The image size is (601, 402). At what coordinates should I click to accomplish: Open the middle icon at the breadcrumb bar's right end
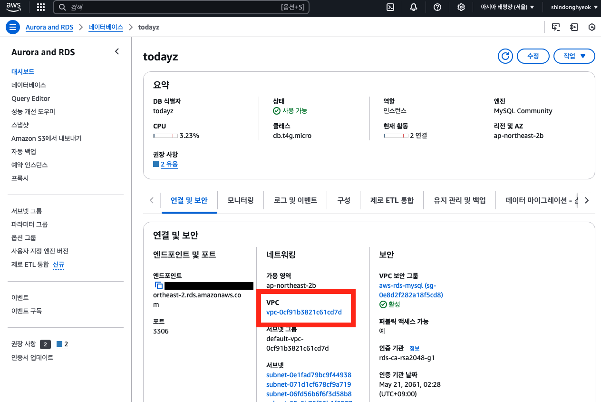pos(574,27)
